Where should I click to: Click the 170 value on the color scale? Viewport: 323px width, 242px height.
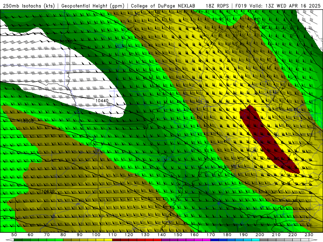pyautogui.click(x=211, y=235)
